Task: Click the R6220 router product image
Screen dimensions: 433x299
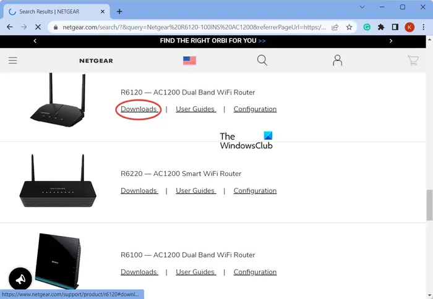Action: [x=58, y=180]
